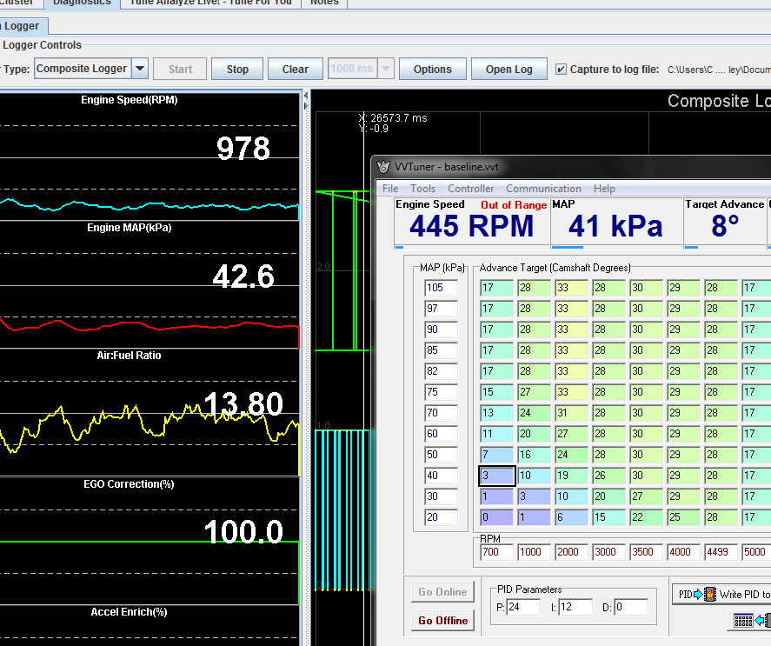
Task: Select the 105 kPa MAP bin field
Action: (x=441, y=289)
